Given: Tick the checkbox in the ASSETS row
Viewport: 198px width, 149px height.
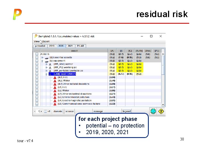Looking at the screenshot, I should (37, 54).
